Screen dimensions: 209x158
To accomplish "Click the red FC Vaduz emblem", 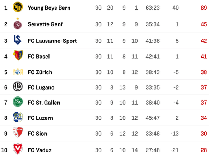I will click(x=18, y=149).
